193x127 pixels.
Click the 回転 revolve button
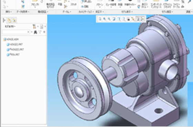tap(85, 7)
